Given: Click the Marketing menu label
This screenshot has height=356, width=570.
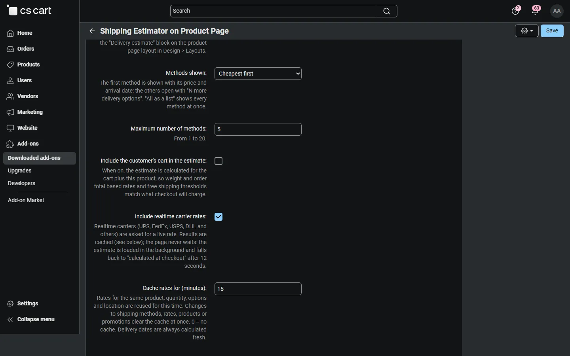Looking at the screenshot, I should 30,112.
